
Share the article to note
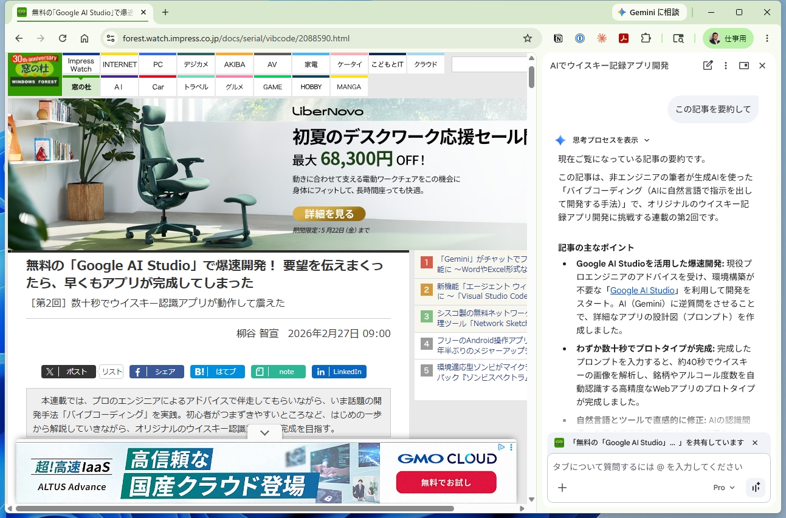coord(278,372)
